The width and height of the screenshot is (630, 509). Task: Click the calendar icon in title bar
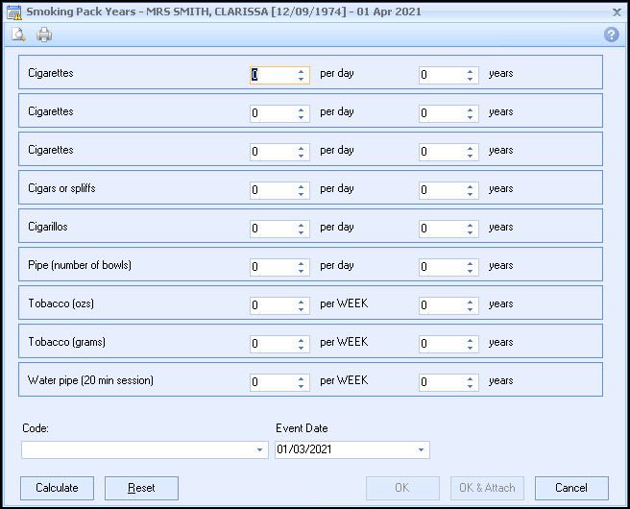(12, 12)
